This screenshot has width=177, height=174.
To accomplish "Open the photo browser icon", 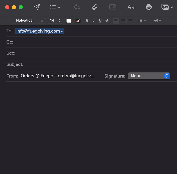I will click(167, 7).
